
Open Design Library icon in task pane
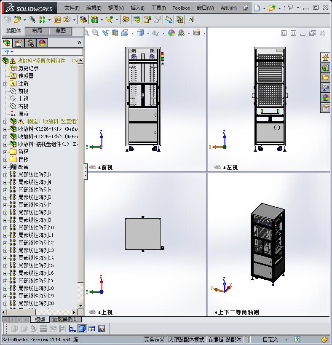(325, 67)
